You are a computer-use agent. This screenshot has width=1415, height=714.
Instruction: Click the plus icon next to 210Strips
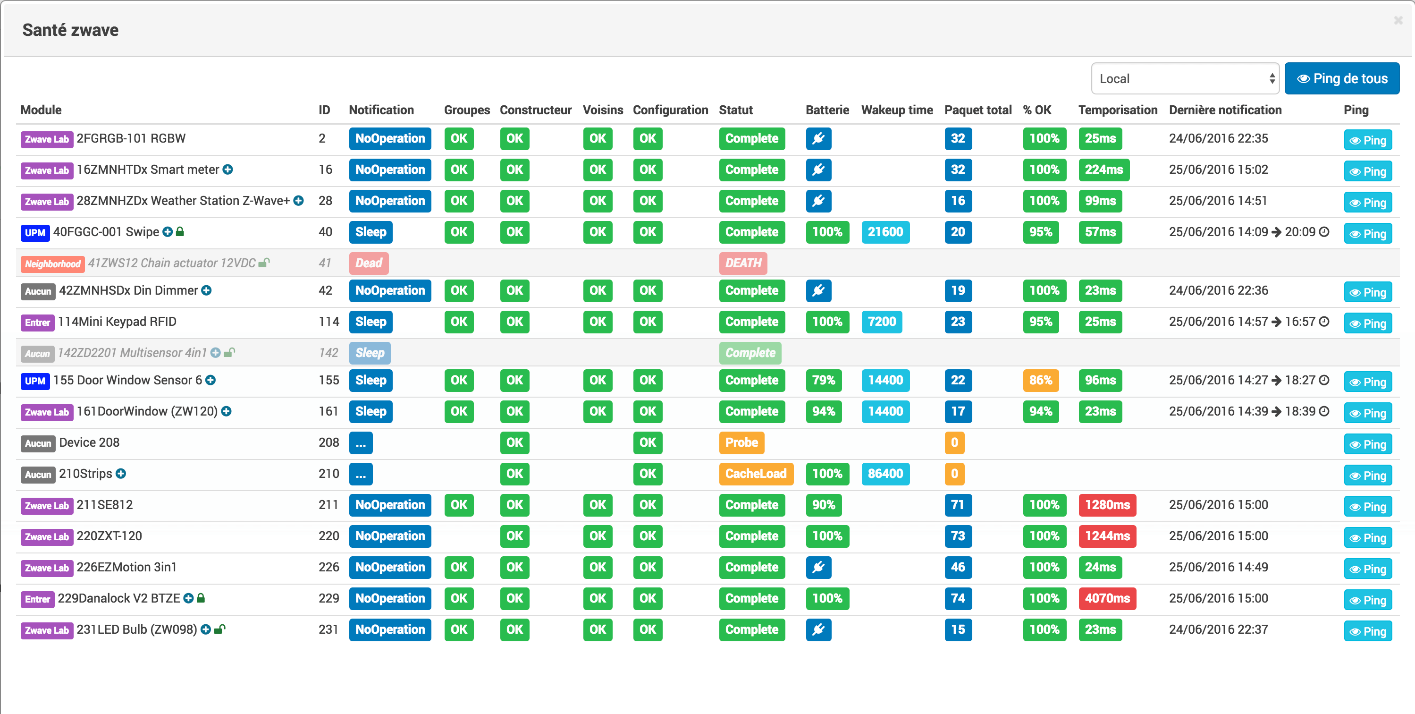click(x=121, y=474)
